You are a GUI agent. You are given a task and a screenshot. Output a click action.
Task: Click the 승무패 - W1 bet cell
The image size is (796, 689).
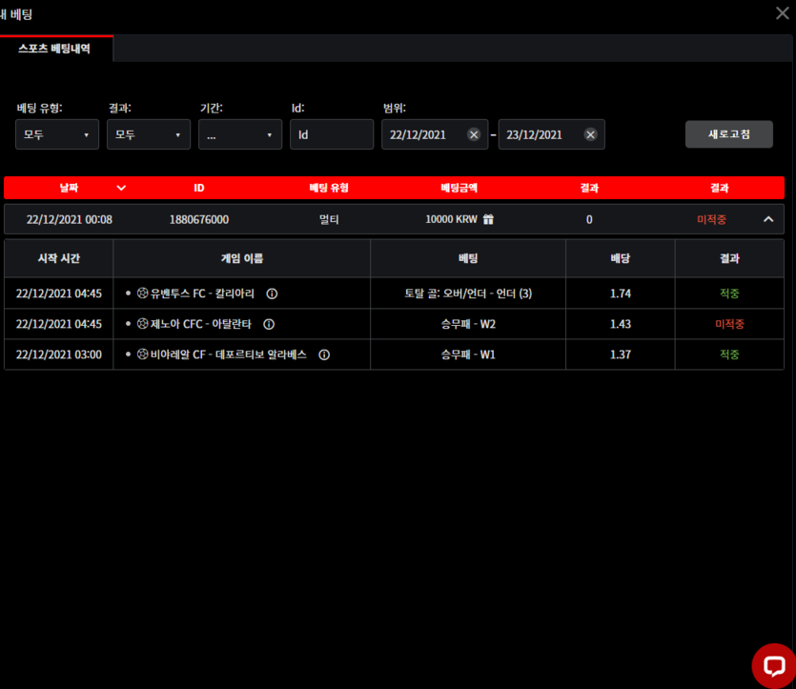coord(468,355)
